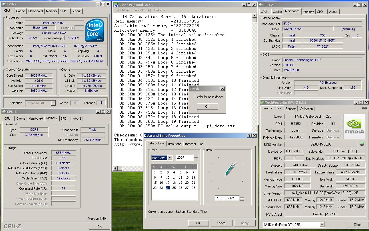Click the Driver Version field in GPU-Z
The width and height of the screenshot is (369, 231).
coord(325,193)
